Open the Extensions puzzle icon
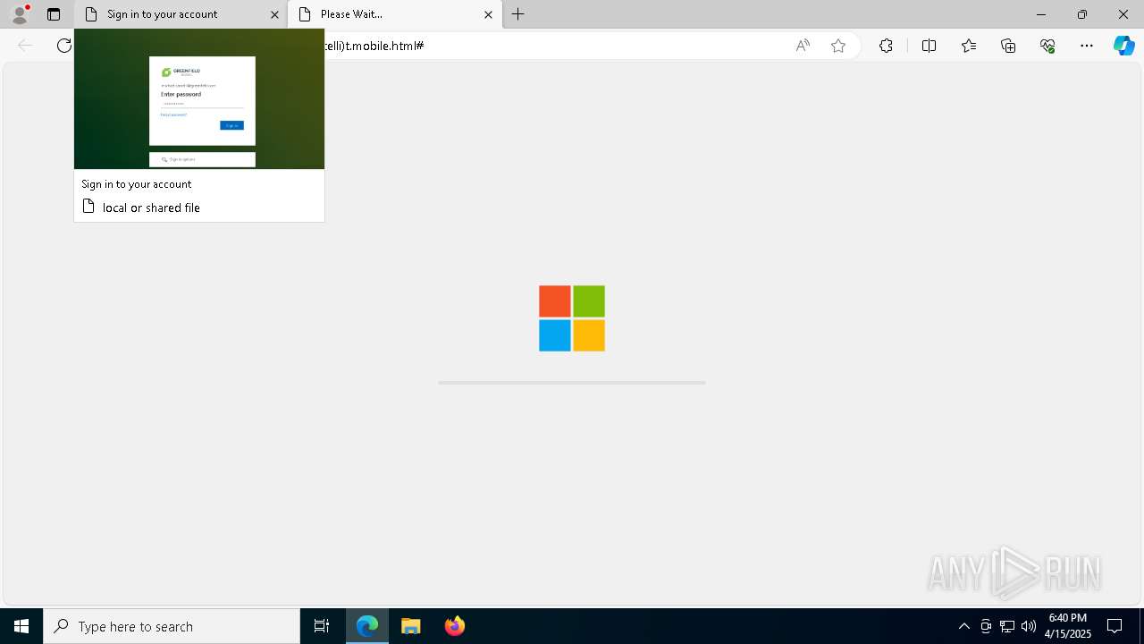Screen dimensions: 1144x644 pos(886,46)
